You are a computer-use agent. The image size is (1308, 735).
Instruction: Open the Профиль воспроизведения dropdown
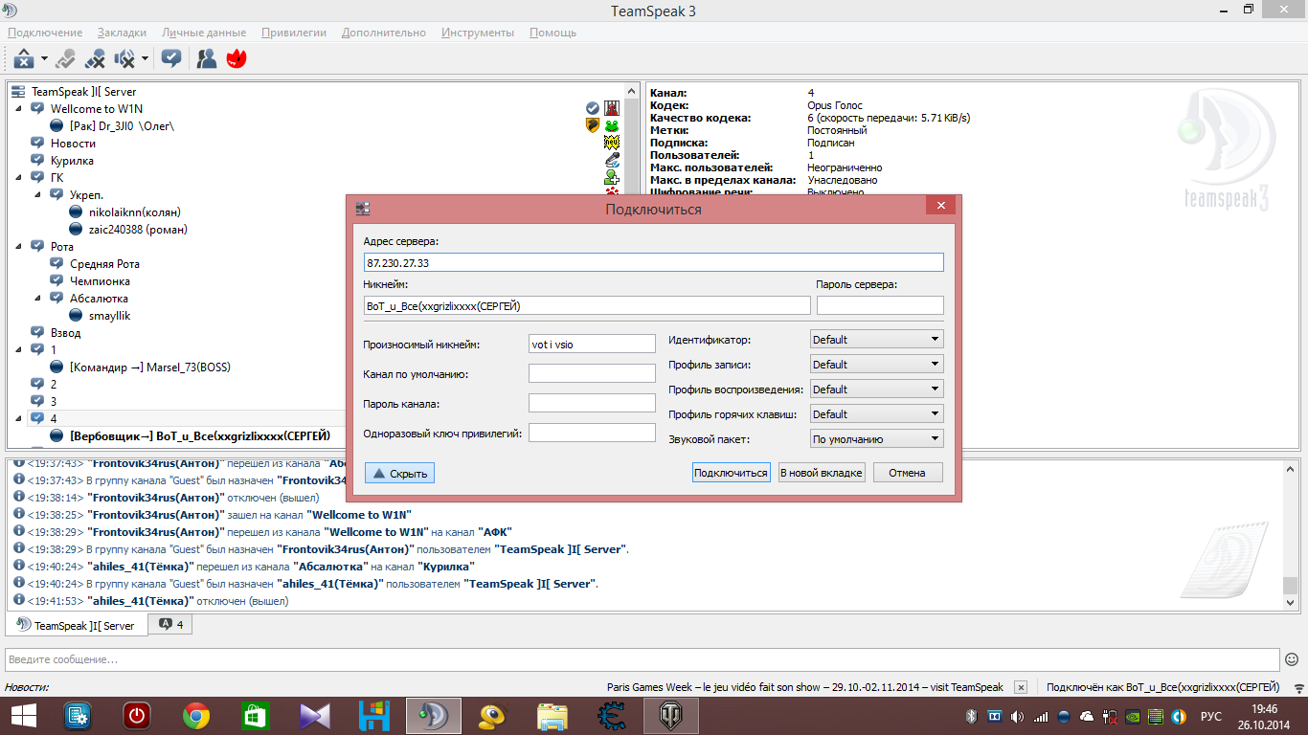(x=876, y=390)
